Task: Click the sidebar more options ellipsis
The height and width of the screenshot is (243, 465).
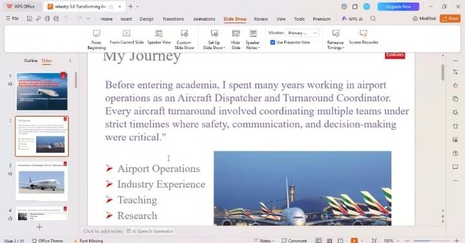Action: 455,180
